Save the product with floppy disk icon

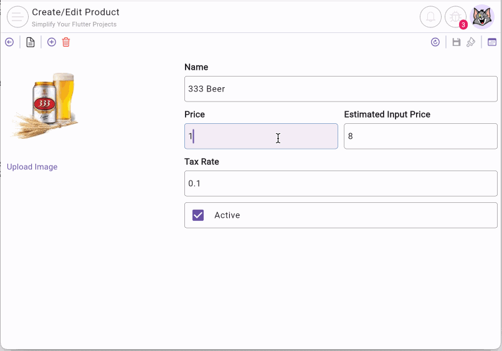click(457, 42)
